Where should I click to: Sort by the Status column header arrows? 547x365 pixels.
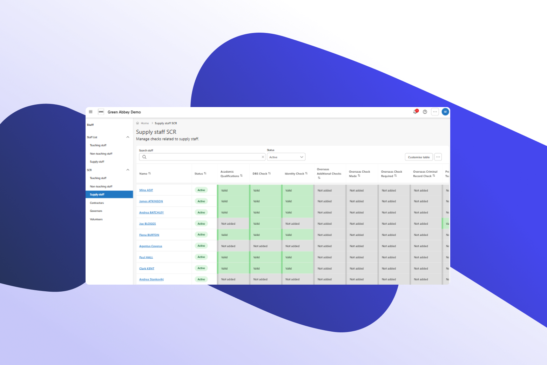coord(205,173)
